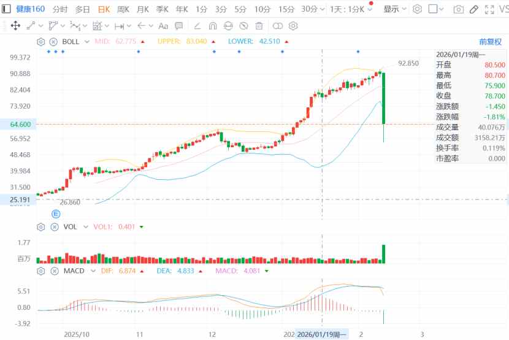The width and height of the screenshot is (509, 340).
Task: Expand the BOLL indicator dropdown
Action: [86, 42]
